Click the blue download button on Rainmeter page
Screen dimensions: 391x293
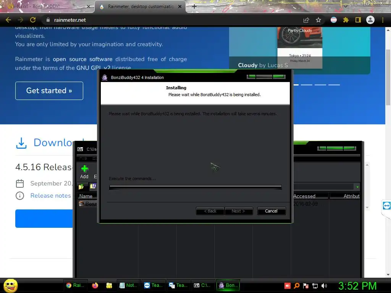(x=44, y=219)
